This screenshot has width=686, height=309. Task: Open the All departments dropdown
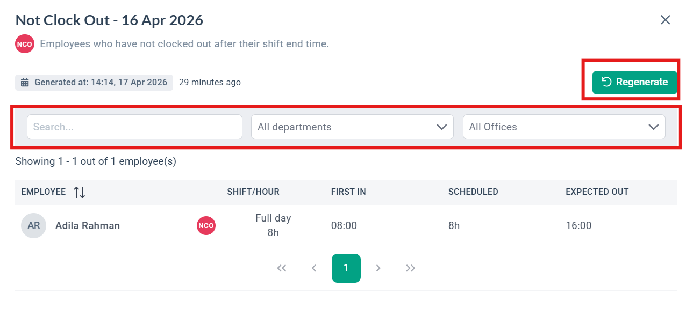click(x=352, y=127)
